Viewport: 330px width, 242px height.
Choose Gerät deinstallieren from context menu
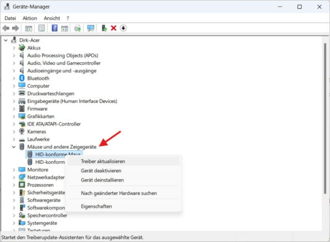tap(124, 180)
